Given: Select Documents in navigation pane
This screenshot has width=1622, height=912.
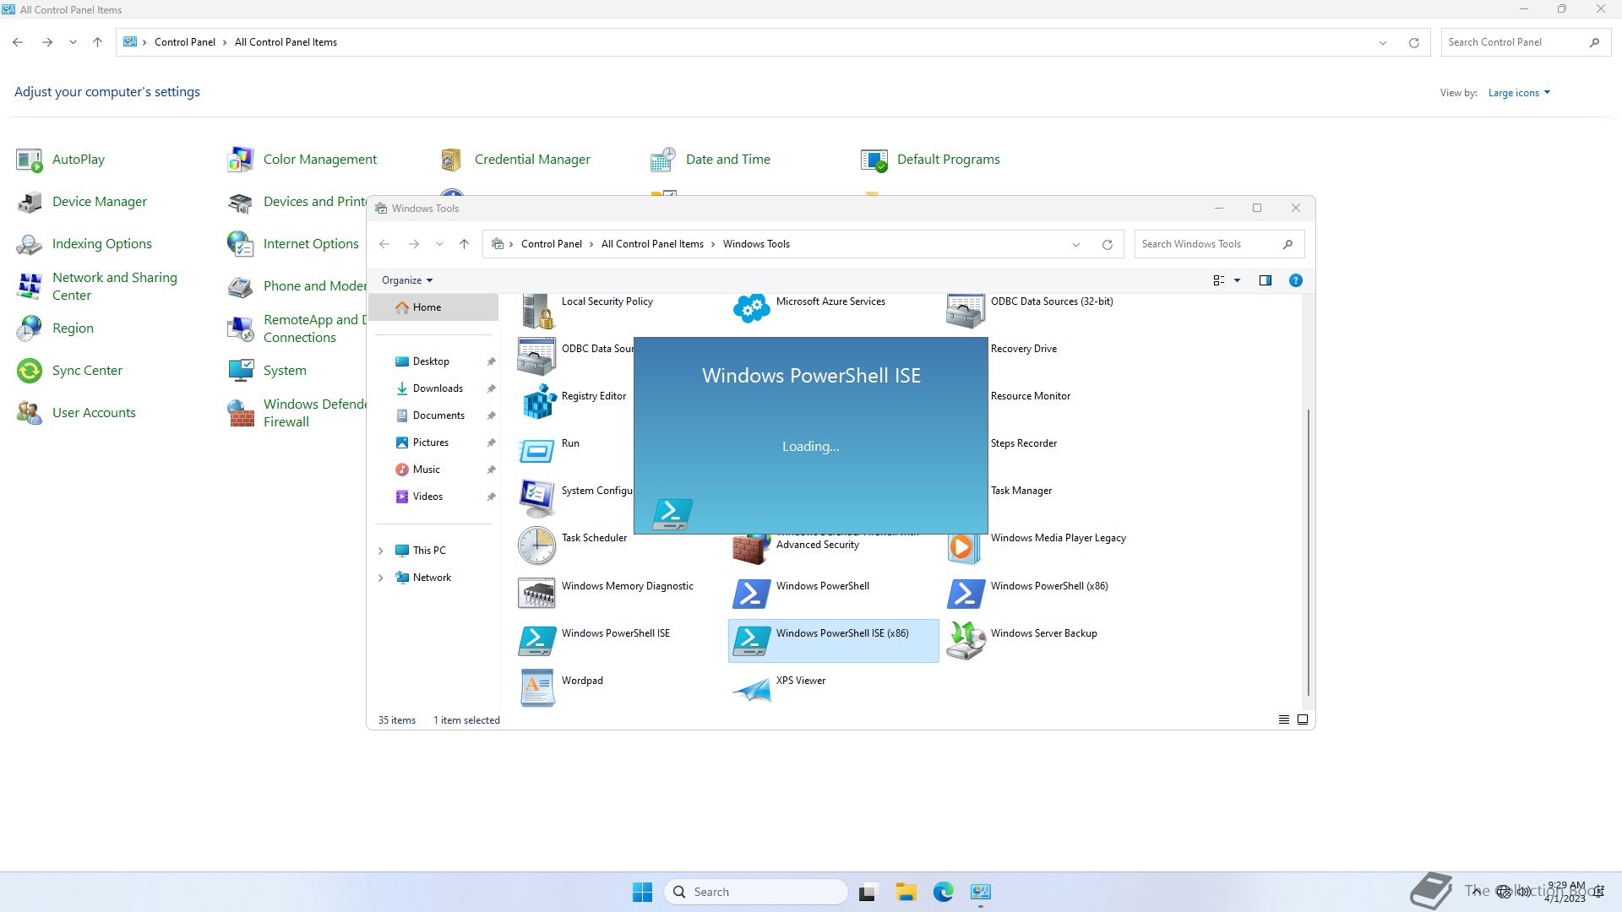Looking at the screenshot, I should click(x=433, y=415).
